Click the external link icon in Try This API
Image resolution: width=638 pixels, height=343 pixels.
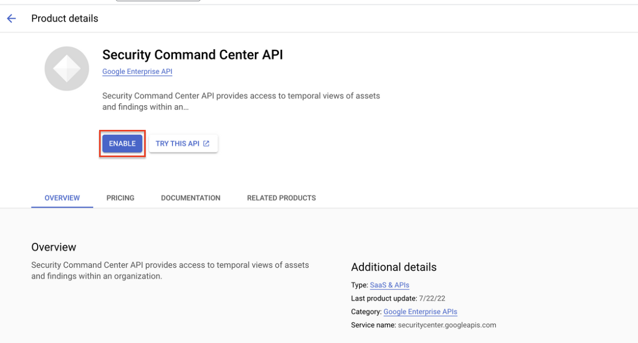pos(206,143)
